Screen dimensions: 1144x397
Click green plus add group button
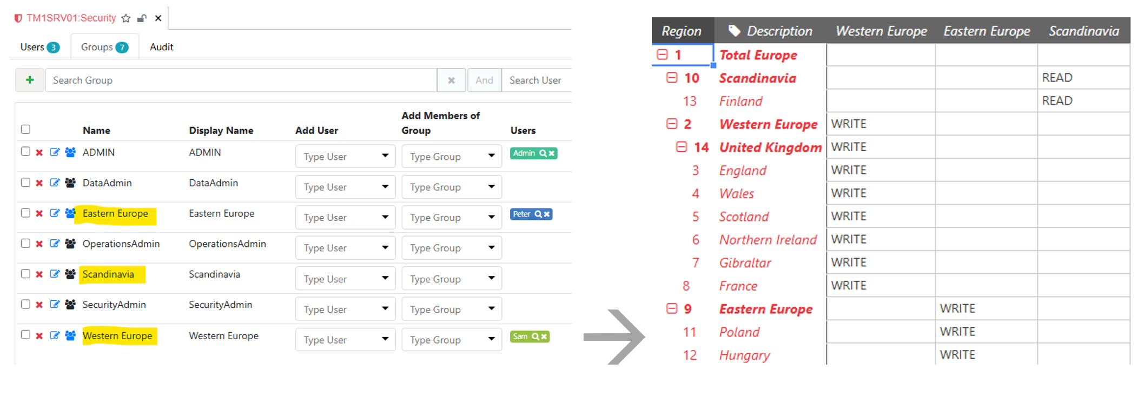click(30, 80)
